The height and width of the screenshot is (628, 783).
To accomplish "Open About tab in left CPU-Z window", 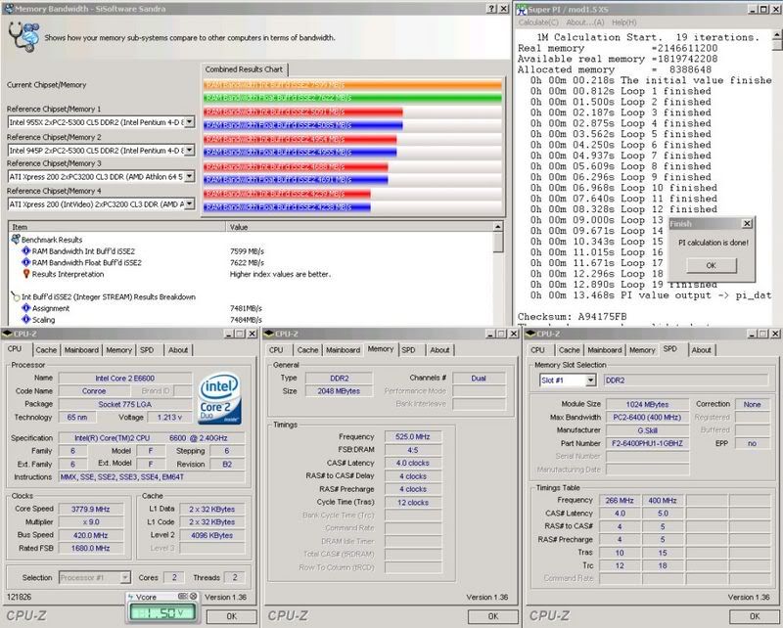I will pos(178,350).
